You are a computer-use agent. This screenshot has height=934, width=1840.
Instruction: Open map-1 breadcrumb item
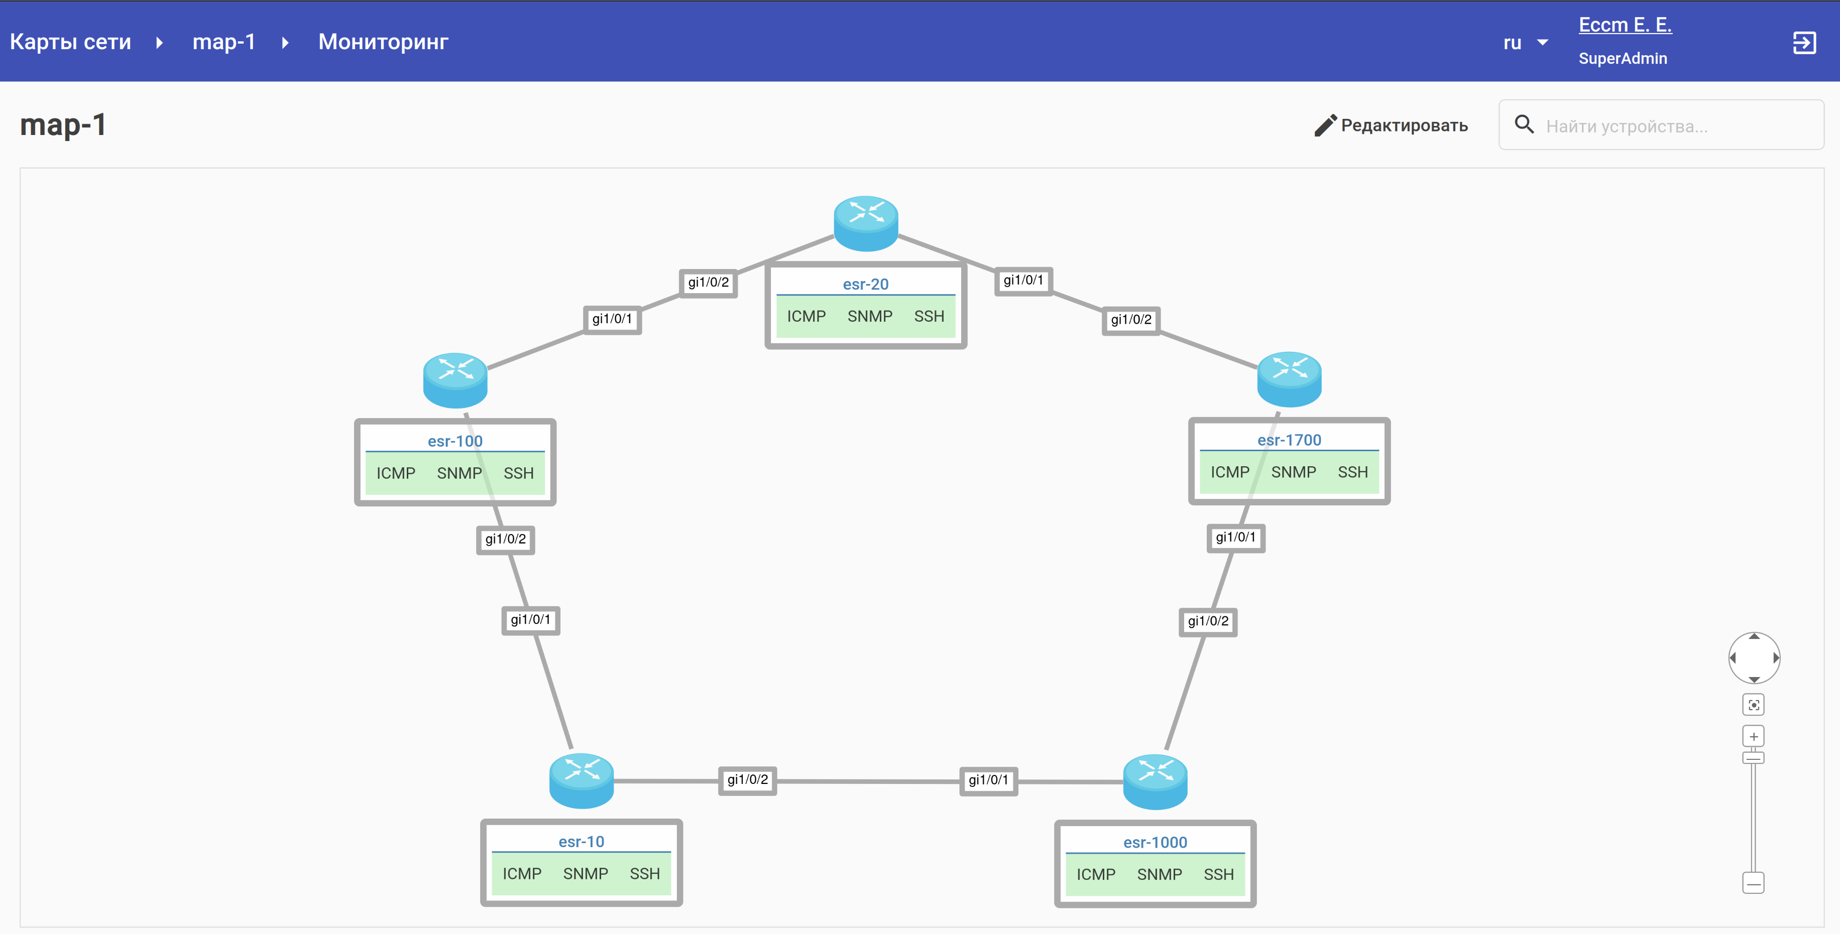coord(223,42)
